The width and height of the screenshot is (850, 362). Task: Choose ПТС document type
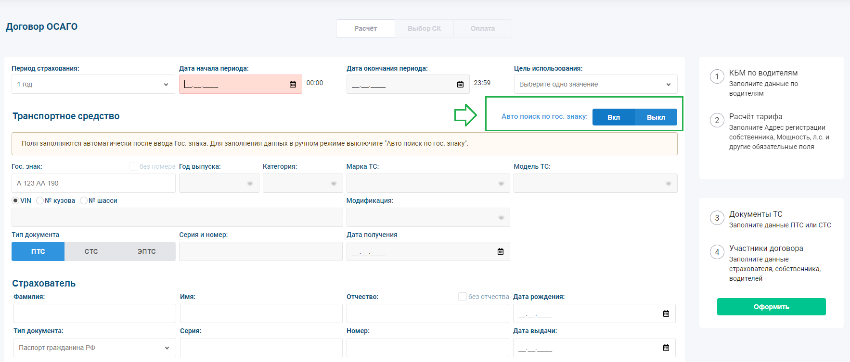[x=38, y=251]
